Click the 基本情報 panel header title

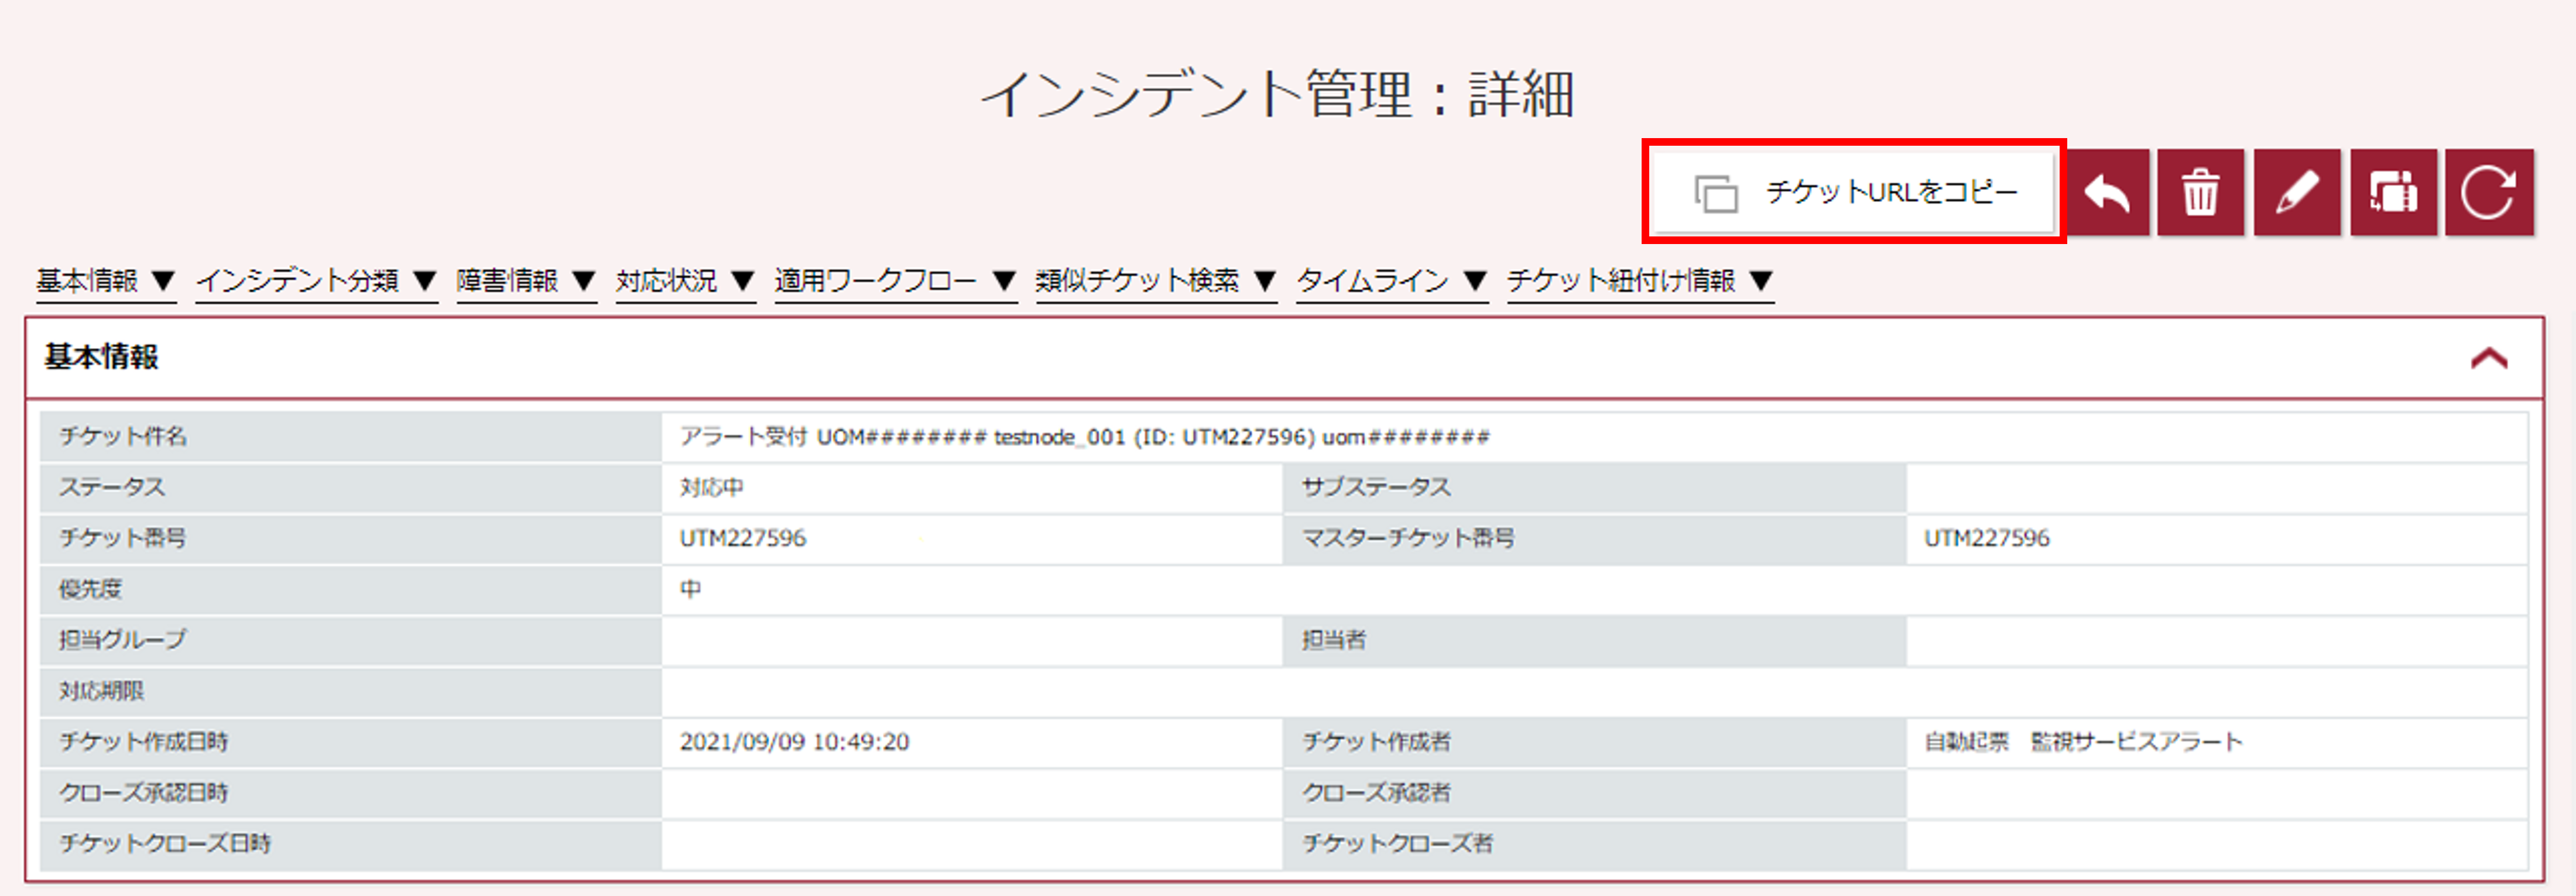101,357
